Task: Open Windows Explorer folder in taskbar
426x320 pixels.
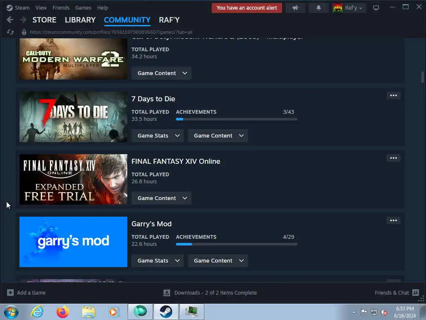Action: 89,312
